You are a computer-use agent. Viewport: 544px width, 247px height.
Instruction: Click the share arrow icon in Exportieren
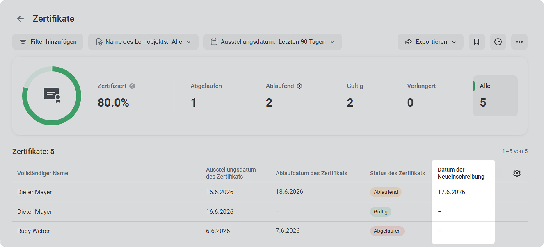(x=408, y=42)
